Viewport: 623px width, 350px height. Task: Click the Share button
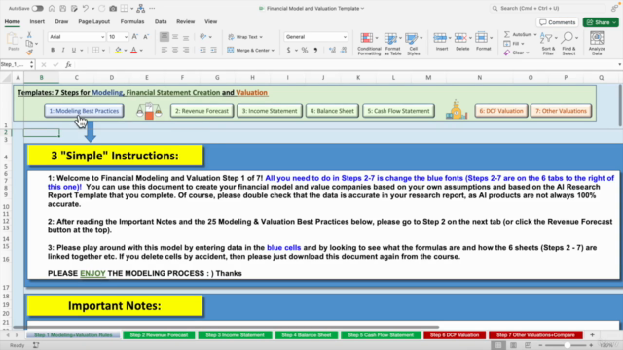point(601,22)
